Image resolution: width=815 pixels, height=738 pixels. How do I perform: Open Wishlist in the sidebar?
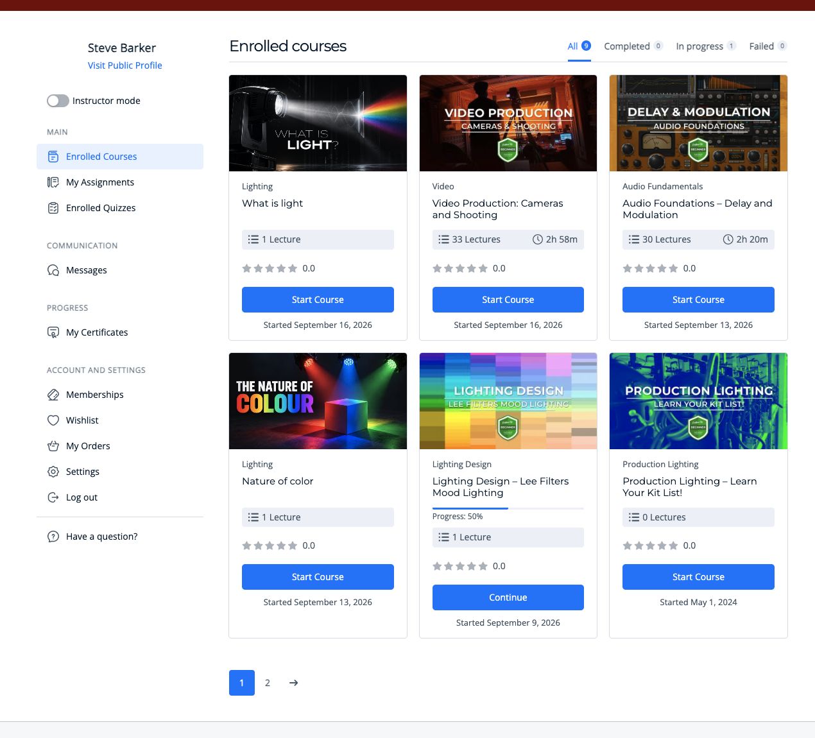click(x=120, y=420)
